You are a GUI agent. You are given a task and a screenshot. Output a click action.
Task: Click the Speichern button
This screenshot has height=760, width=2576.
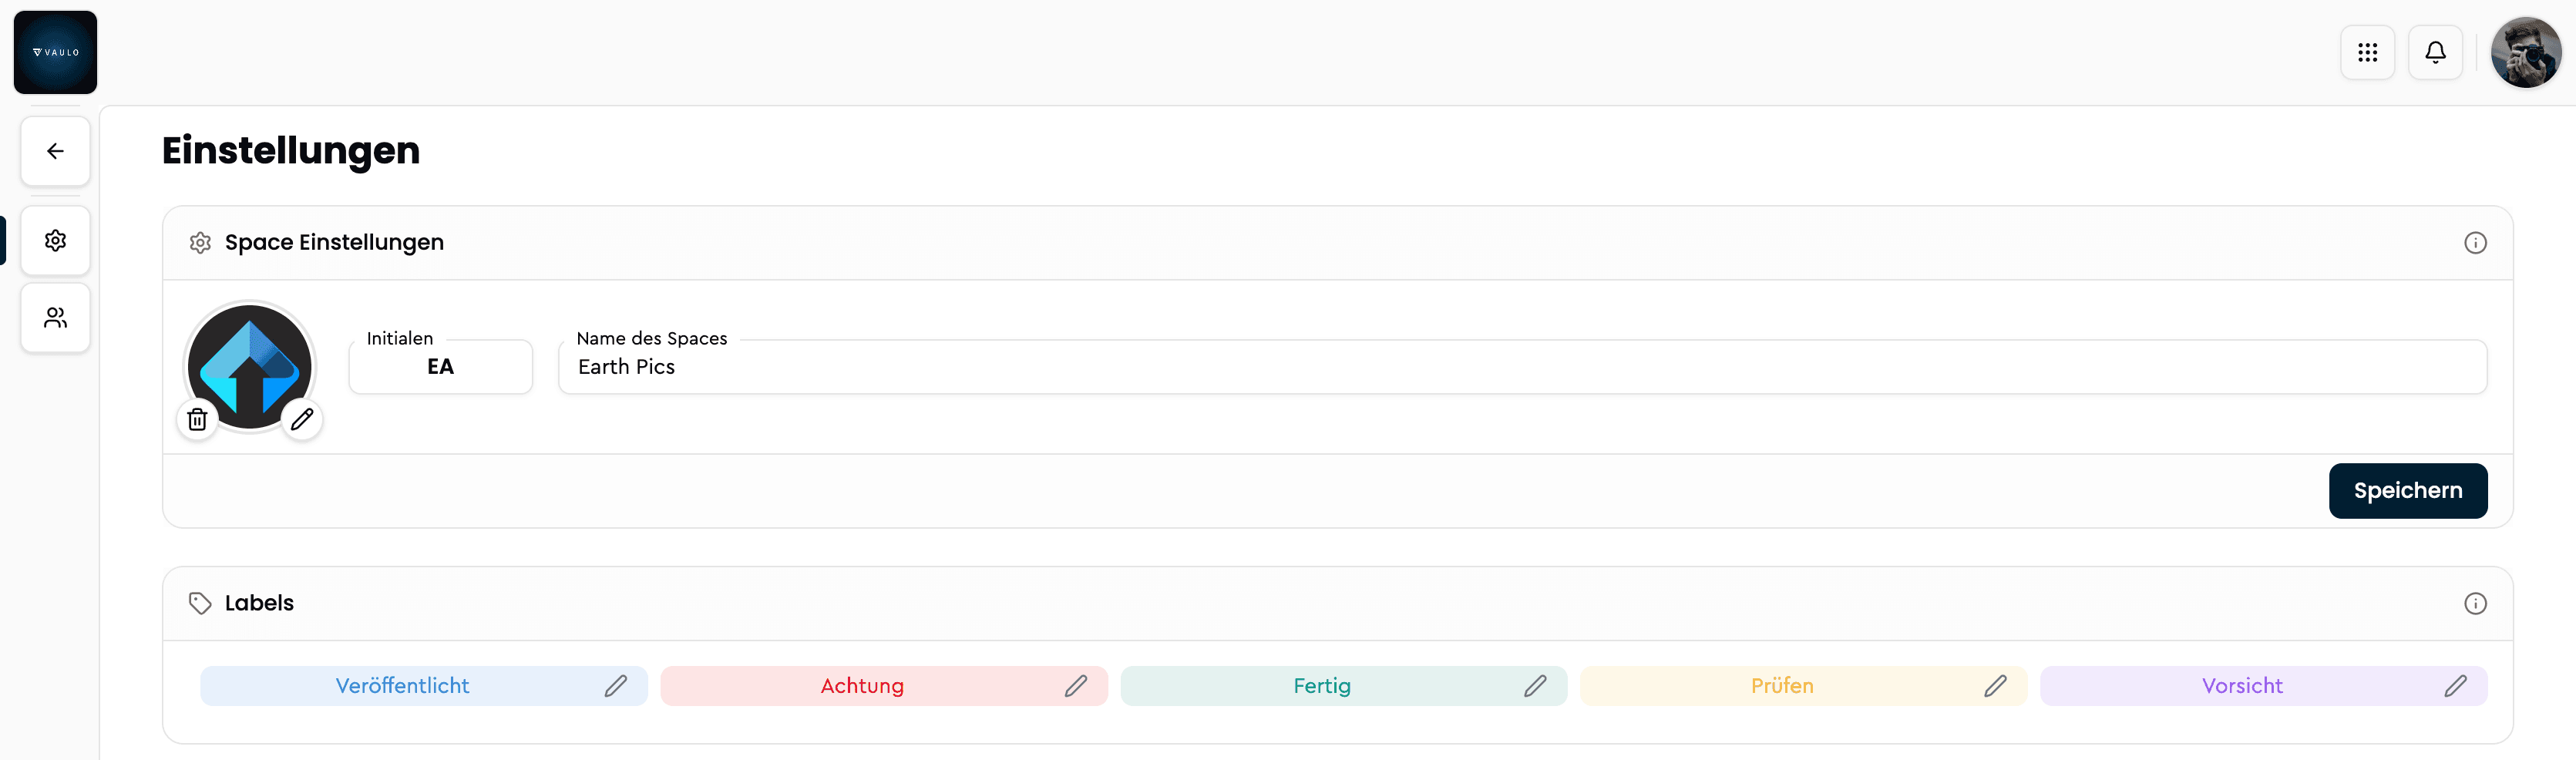[2408, 491]
